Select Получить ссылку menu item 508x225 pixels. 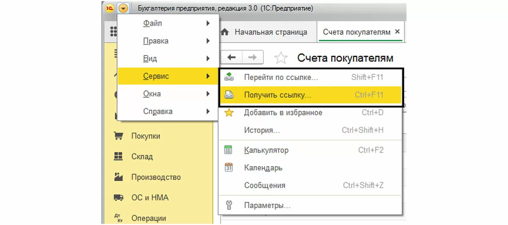coord(277,95)
